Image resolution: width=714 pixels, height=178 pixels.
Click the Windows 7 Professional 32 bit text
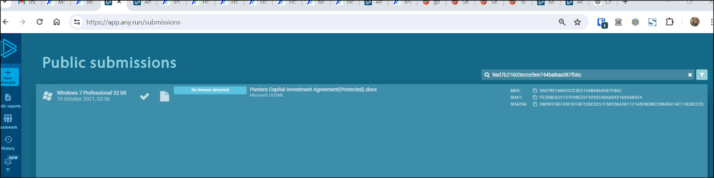pyautogui.click(x=91, y=93)
